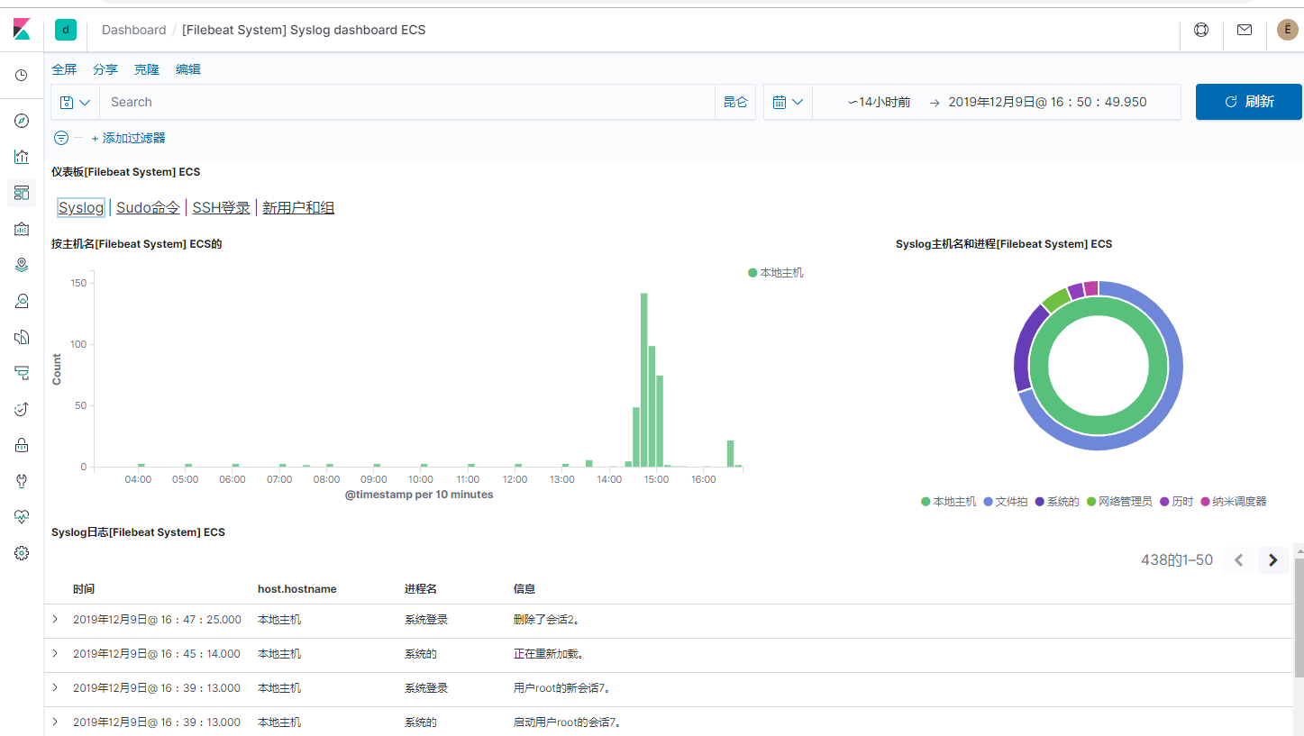The image size is (1304, 736).
Task: Click the 昆仑 query language switch
Action: (x=735, y=102)
